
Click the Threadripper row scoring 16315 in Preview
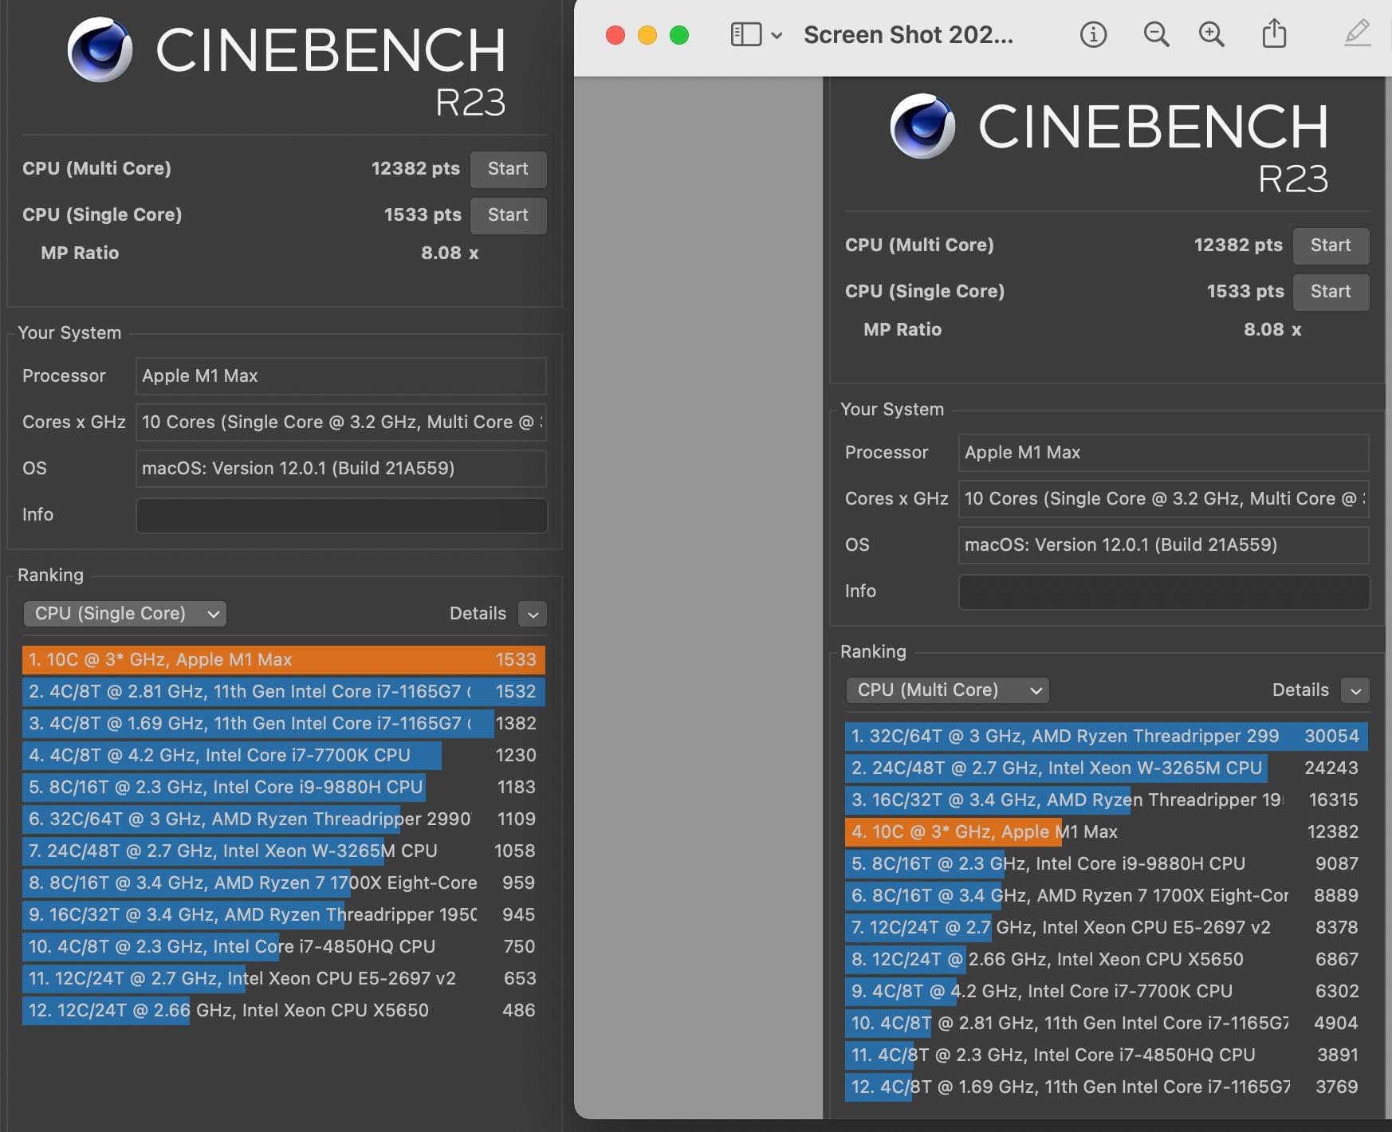(x=1107, y=800)
